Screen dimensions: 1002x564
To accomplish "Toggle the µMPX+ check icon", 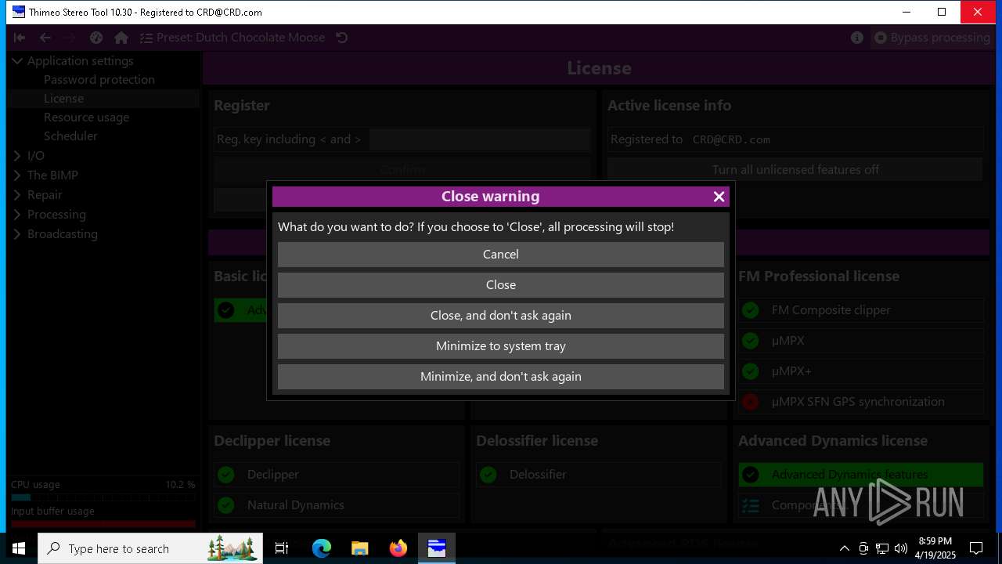I will [750, 371].
